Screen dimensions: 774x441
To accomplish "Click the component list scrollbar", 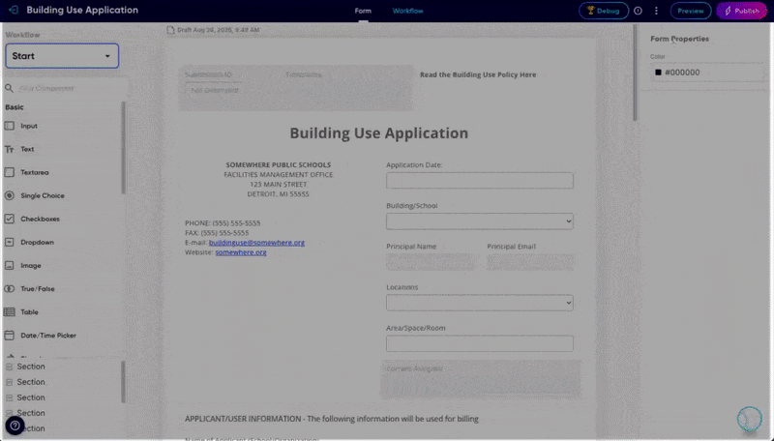I will (123, 148).
